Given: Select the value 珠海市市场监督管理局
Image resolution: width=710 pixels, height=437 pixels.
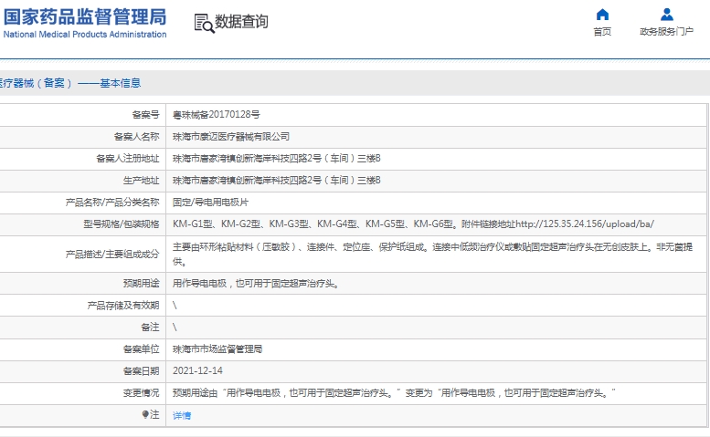Looking at the screenshot, I should [x=217, y=349].
